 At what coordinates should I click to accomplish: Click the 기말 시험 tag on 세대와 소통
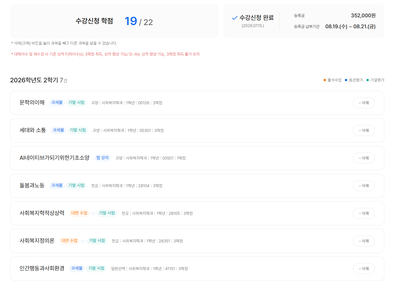point(78,130)
